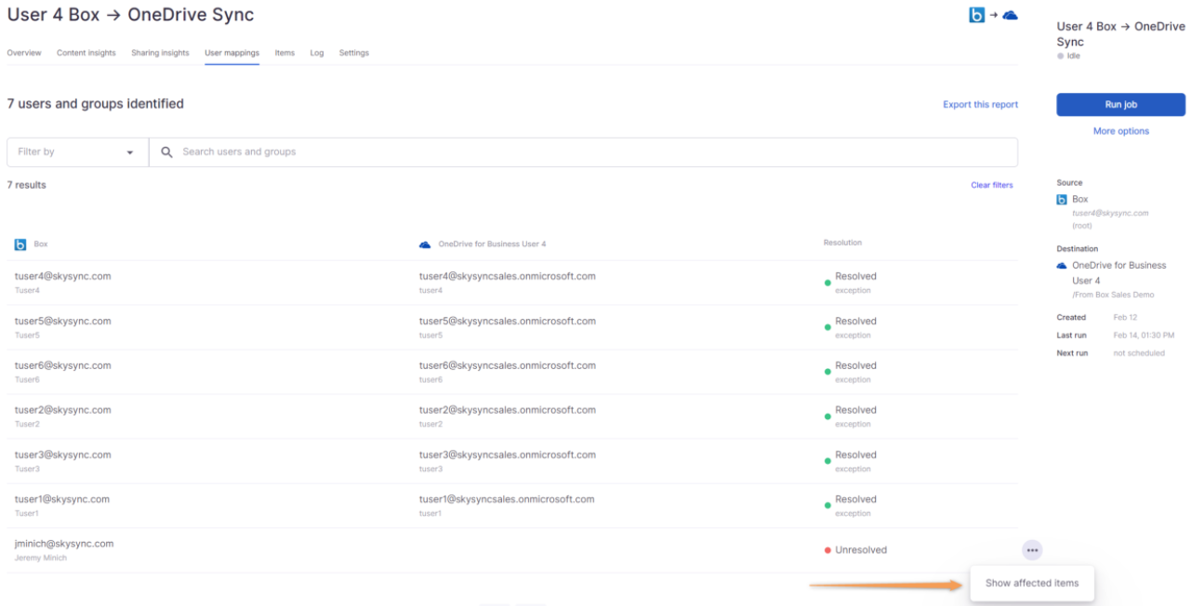Click green status dot for tuser3 row
The height and width of the screenshot is (606, 1191).
pos(827,461)
